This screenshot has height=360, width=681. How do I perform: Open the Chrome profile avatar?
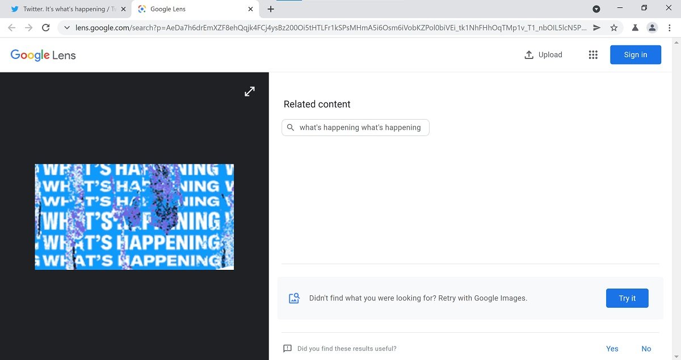coord(652,27)
